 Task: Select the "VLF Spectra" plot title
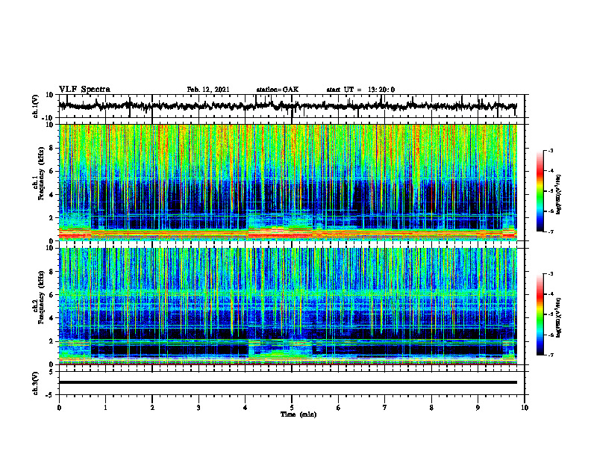(x=84, y=90)
